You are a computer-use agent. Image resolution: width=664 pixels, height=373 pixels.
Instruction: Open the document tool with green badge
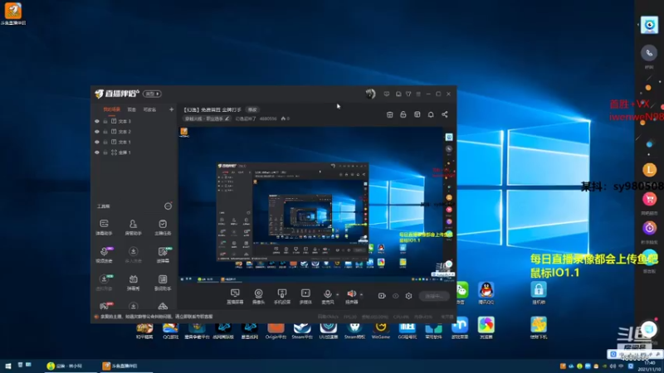click(x=163, y=255)
